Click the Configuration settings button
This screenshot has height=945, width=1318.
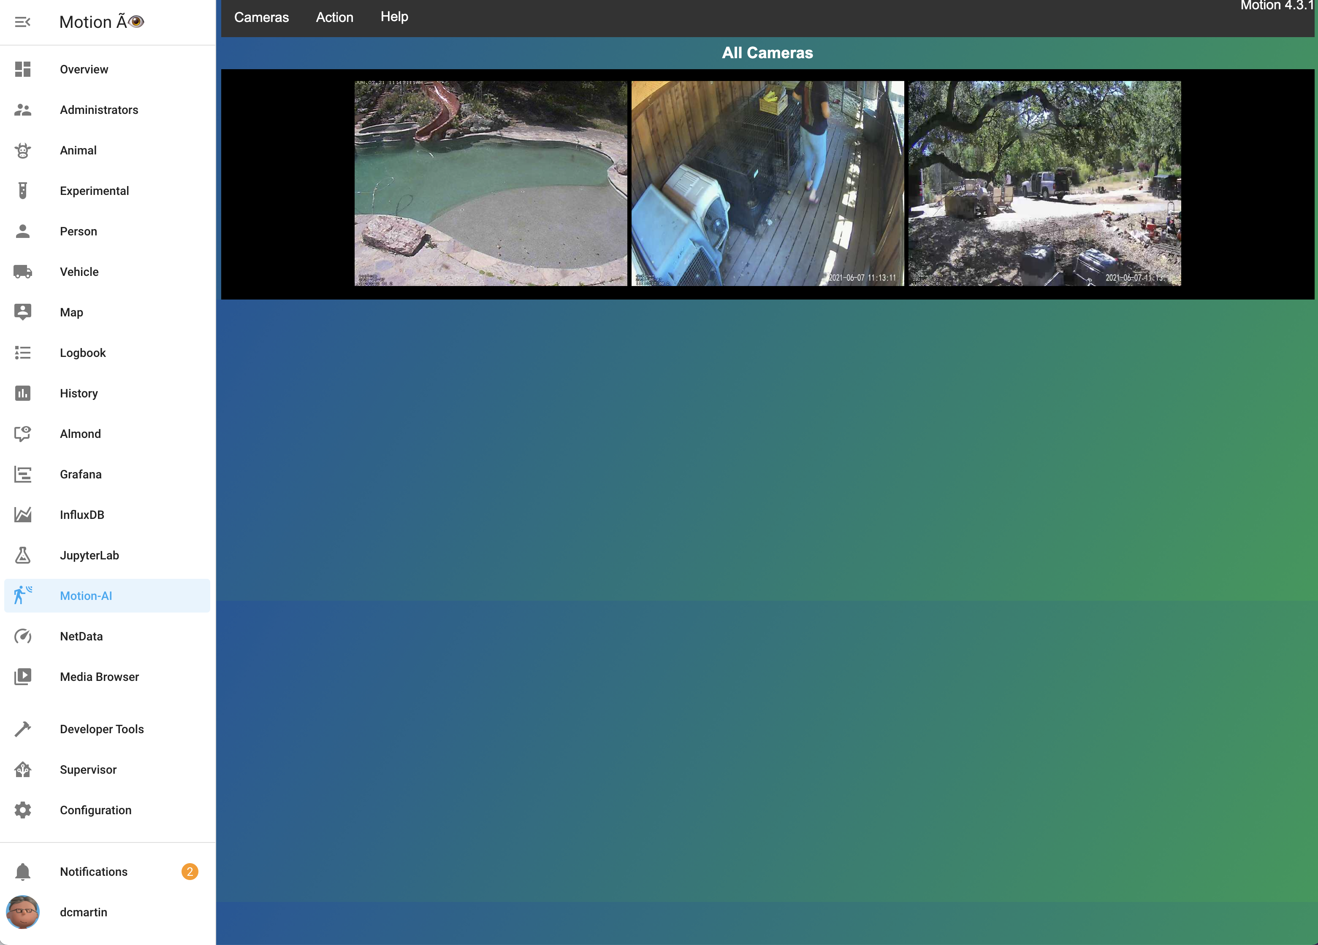(x=95, y=809)
